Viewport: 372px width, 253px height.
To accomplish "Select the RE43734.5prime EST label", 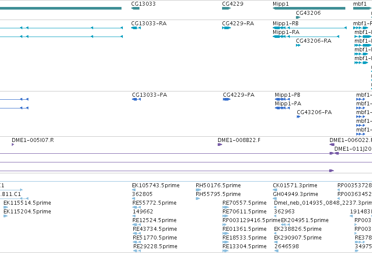I will pos(155,229).
